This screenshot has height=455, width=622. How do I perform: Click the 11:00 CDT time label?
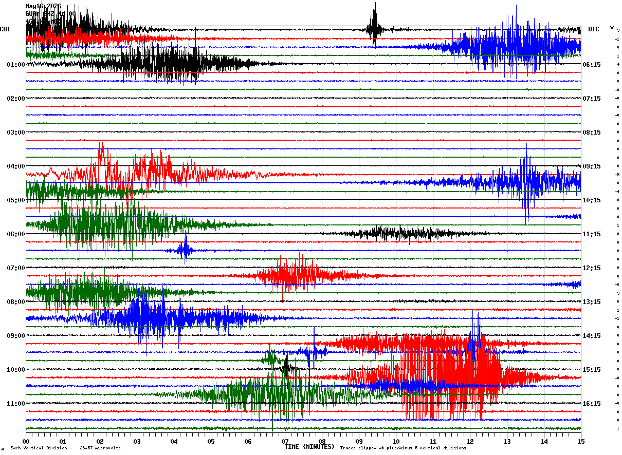coord(16,403)
